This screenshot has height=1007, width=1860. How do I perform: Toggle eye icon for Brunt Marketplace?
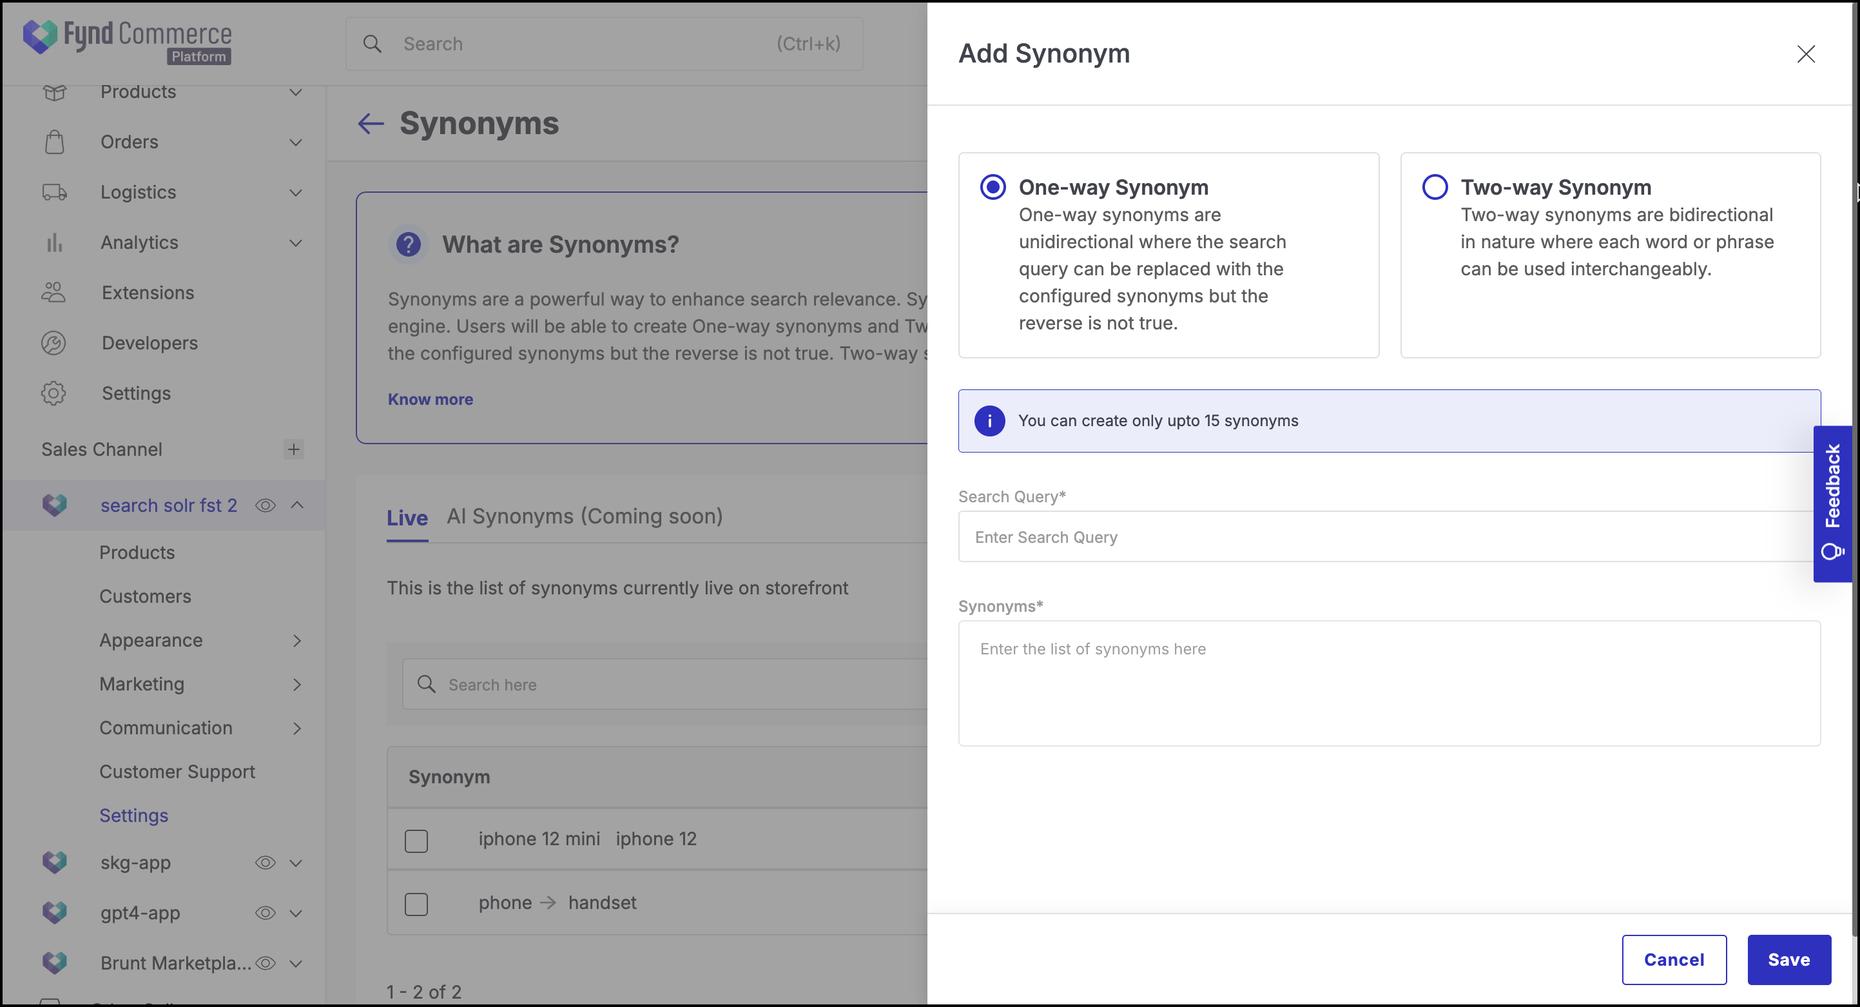(x=266, y=963)
